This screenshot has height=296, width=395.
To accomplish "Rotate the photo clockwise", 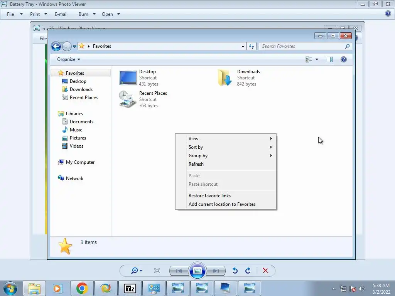I will click(x=248, y=271).
